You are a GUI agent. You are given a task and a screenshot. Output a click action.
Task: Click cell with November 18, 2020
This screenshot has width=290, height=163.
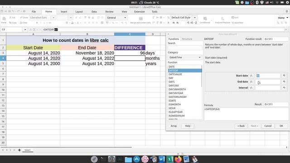pyautogui.click(x=87, y=53)
